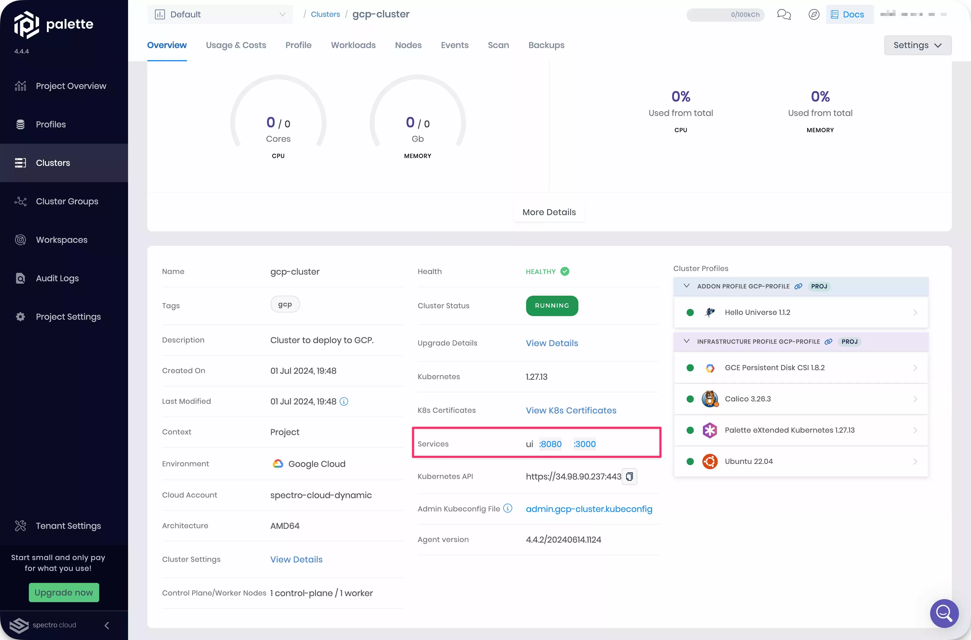Switch to the Workloads tab
The height and width of the screenshot is (640, 971).
pos(353,45)
